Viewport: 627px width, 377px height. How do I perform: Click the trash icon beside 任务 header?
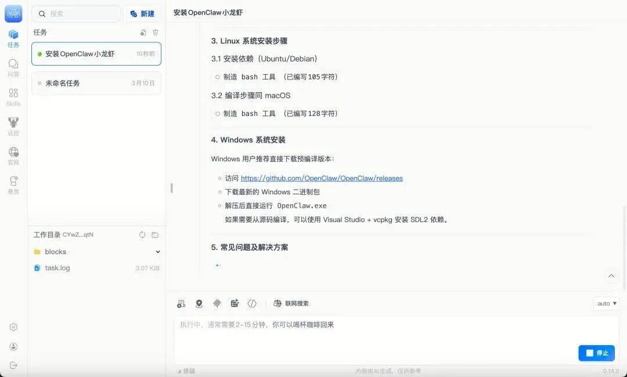pos(155,32)
